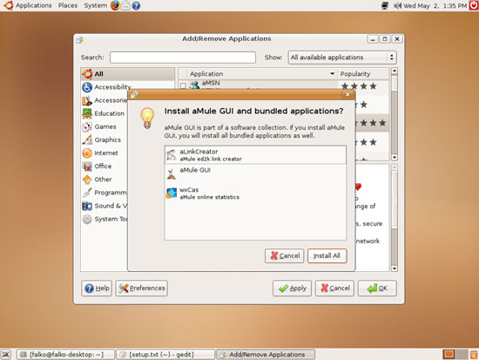This screenshot has width=479, height=360.
Task: Open the Education category icon
Action: 87,113
